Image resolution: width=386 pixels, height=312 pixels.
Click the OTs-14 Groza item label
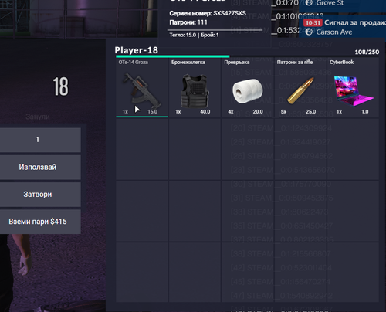pos(134,63)
